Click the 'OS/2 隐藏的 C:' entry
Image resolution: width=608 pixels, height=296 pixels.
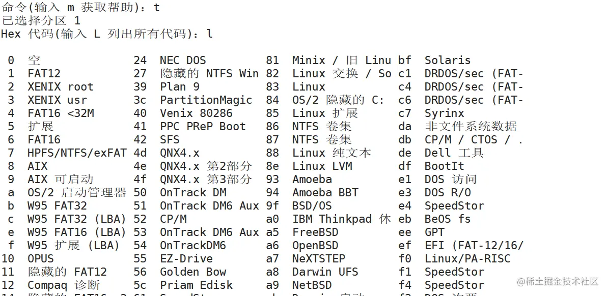coord(338,100)
